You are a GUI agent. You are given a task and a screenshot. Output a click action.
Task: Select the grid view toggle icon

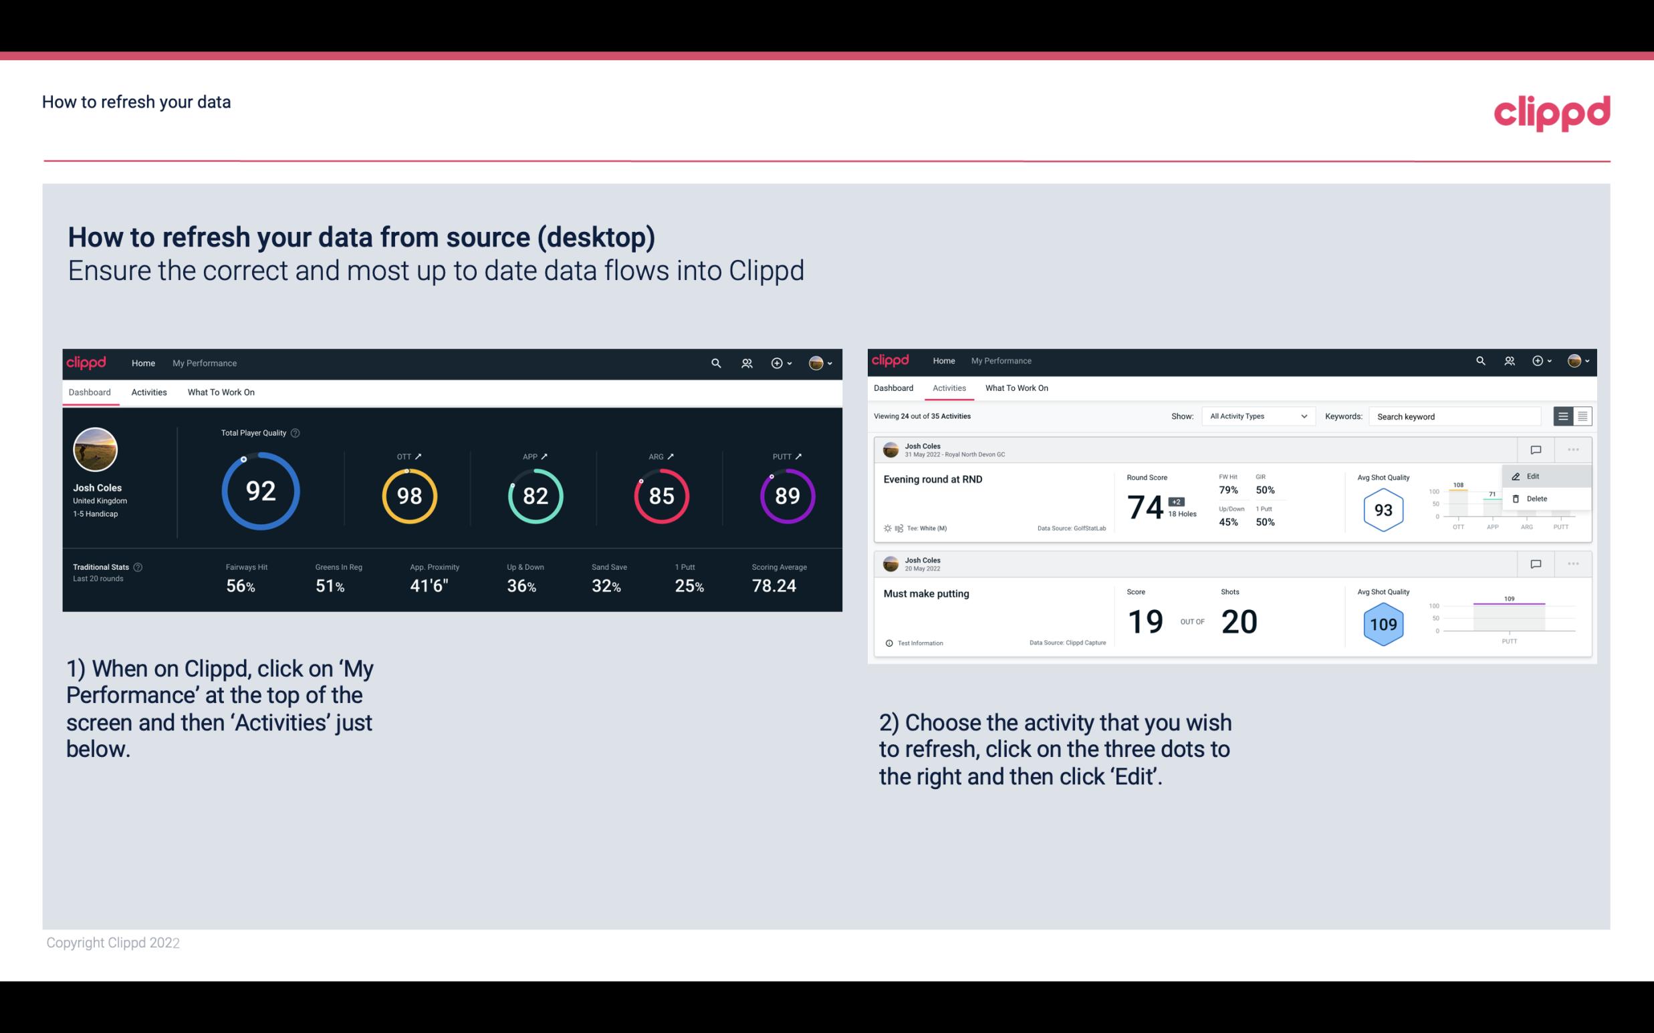tap(1582, 416)
